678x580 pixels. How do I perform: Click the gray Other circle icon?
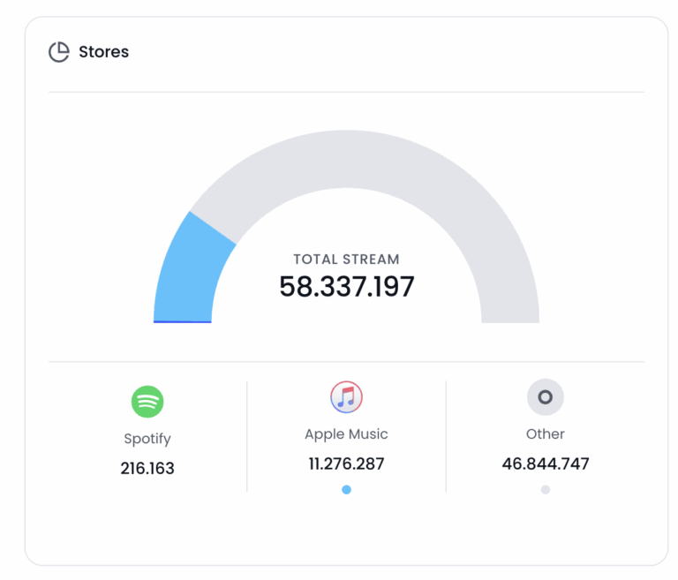(x=545, y=397)
